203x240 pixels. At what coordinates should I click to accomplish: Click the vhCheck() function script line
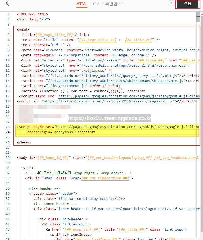(x=83, y=91)
